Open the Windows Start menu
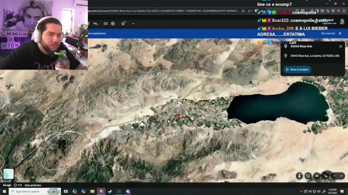The width and height of the screenshot is (348, 195). (4, 191)
